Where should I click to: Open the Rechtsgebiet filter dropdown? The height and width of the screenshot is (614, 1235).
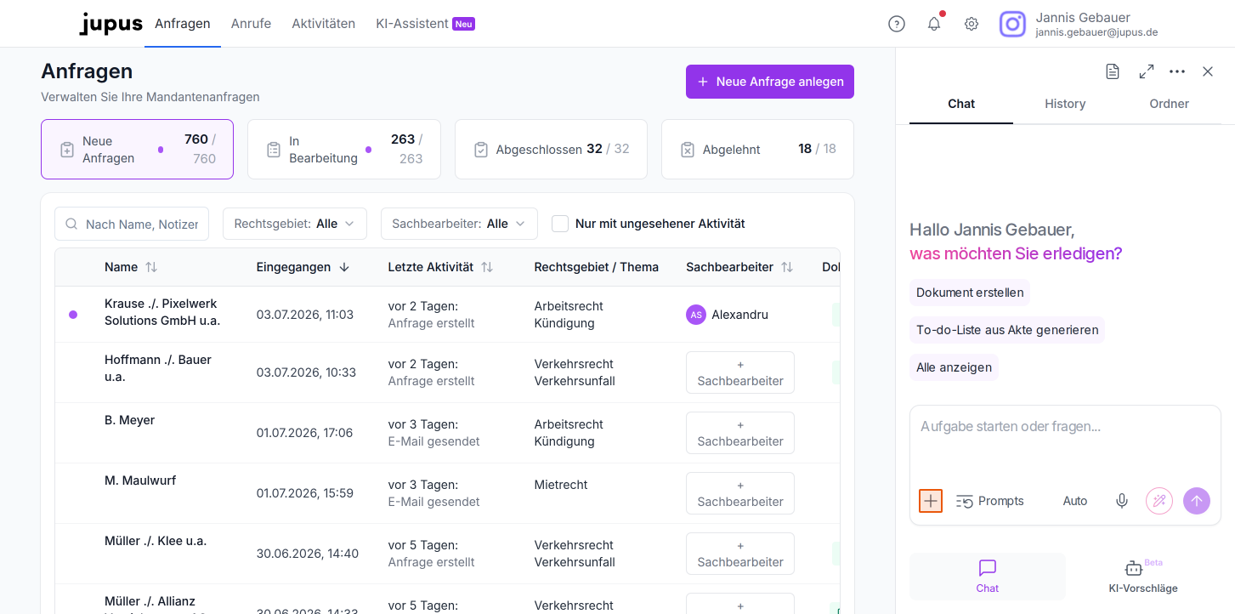pos(295,224)
